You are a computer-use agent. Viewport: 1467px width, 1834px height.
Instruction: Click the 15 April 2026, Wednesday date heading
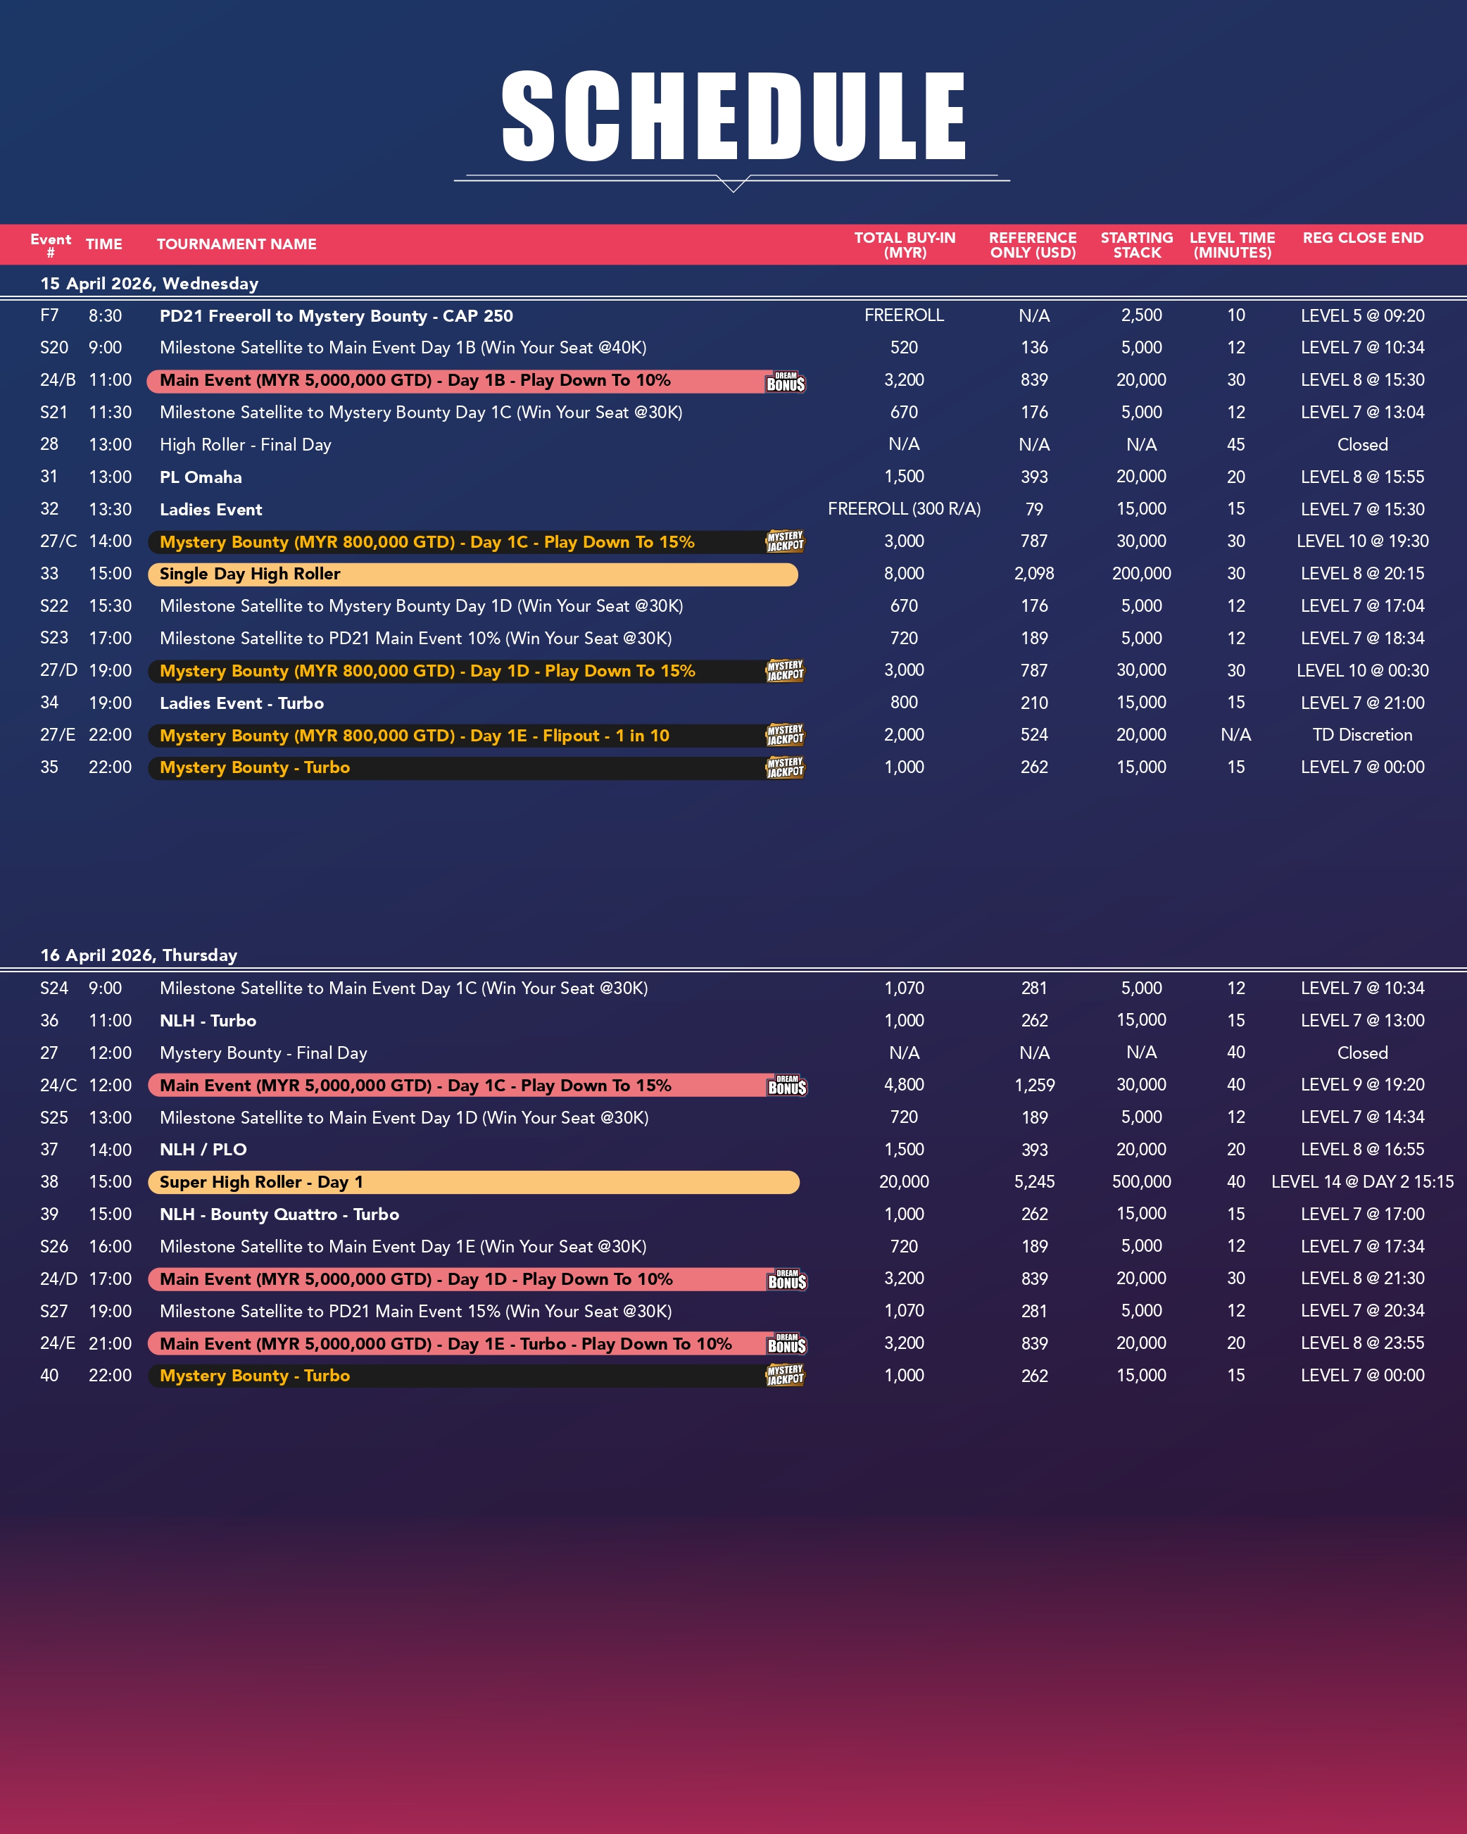coord(150,283)
